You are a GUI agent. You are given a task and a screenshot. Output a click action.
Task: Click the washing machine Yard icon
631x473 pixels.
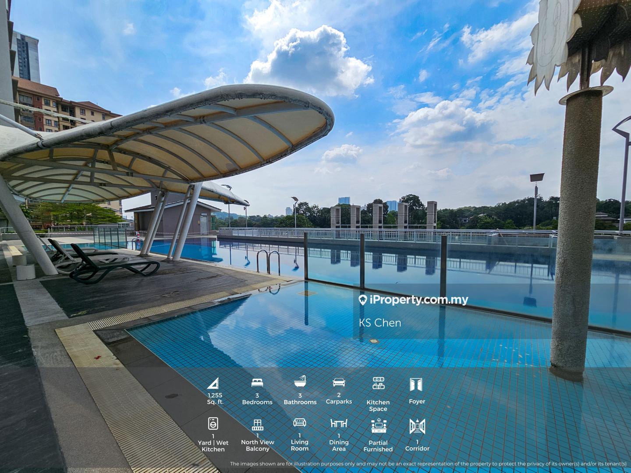(x=213, y=424)
